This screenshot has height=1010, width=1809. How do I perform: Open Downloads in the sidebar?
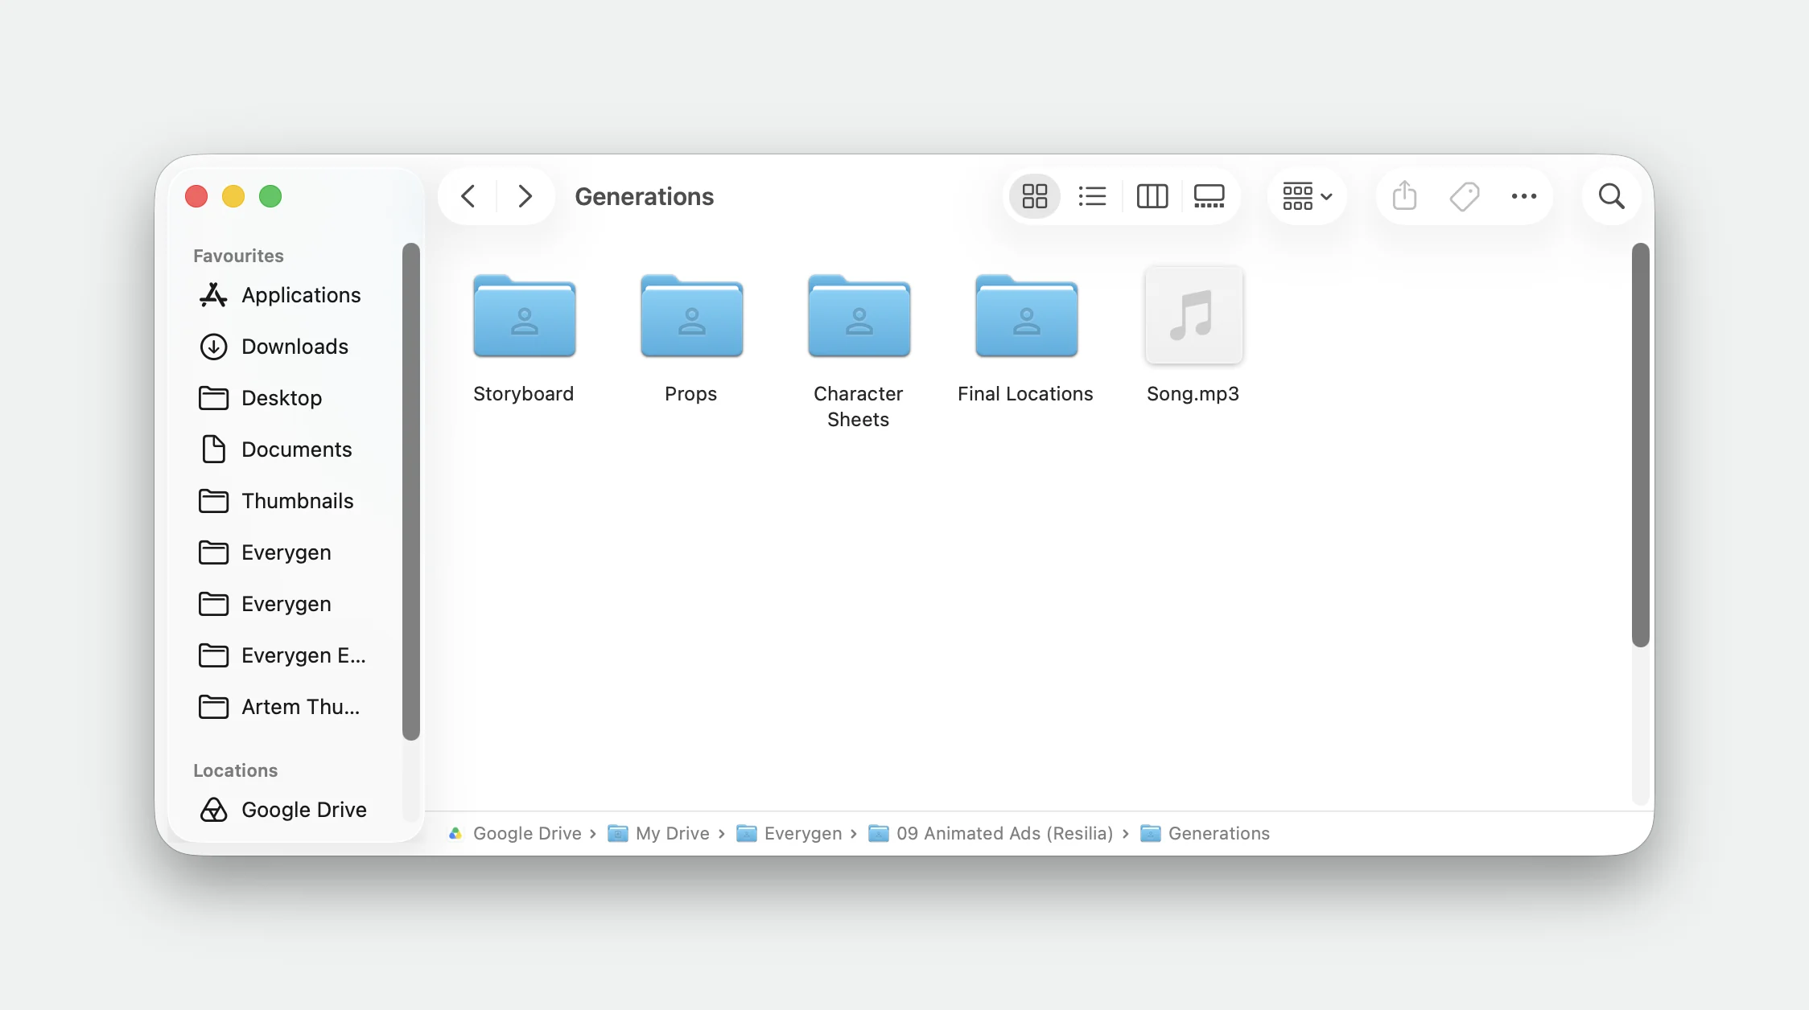click(282, 347)
